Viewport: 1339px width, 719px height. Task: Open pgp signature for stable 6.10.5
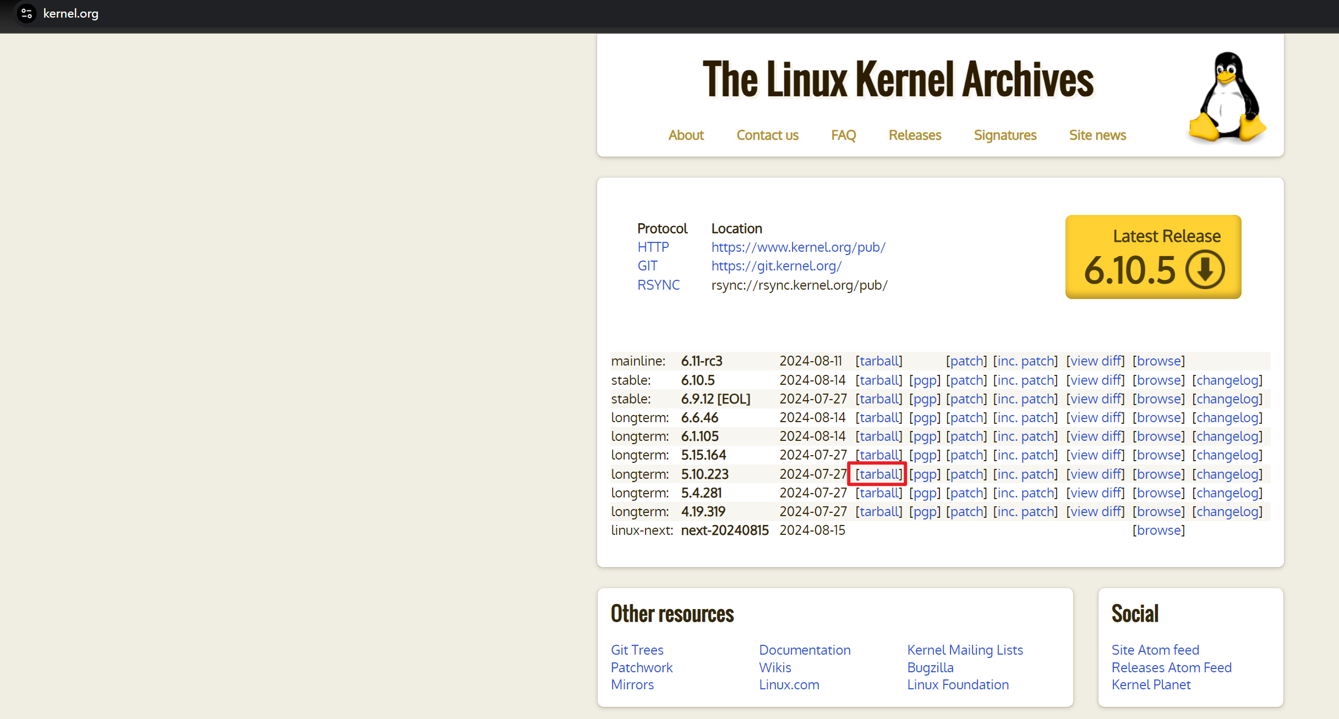coord(925,380)
